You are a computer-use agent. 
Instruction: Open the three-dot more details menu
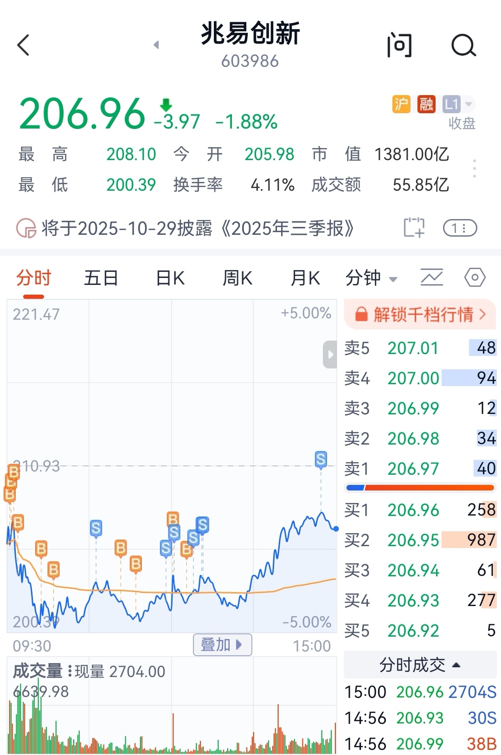tap(474, 168)
